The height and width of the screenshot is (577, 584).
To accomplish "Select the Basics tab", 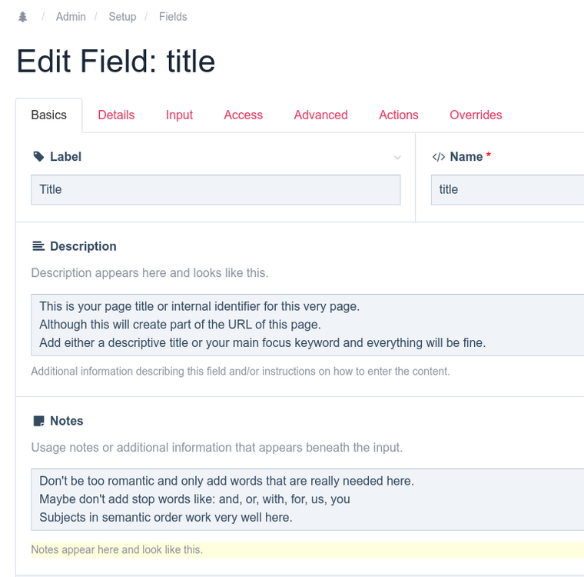I will pos(48,115).
